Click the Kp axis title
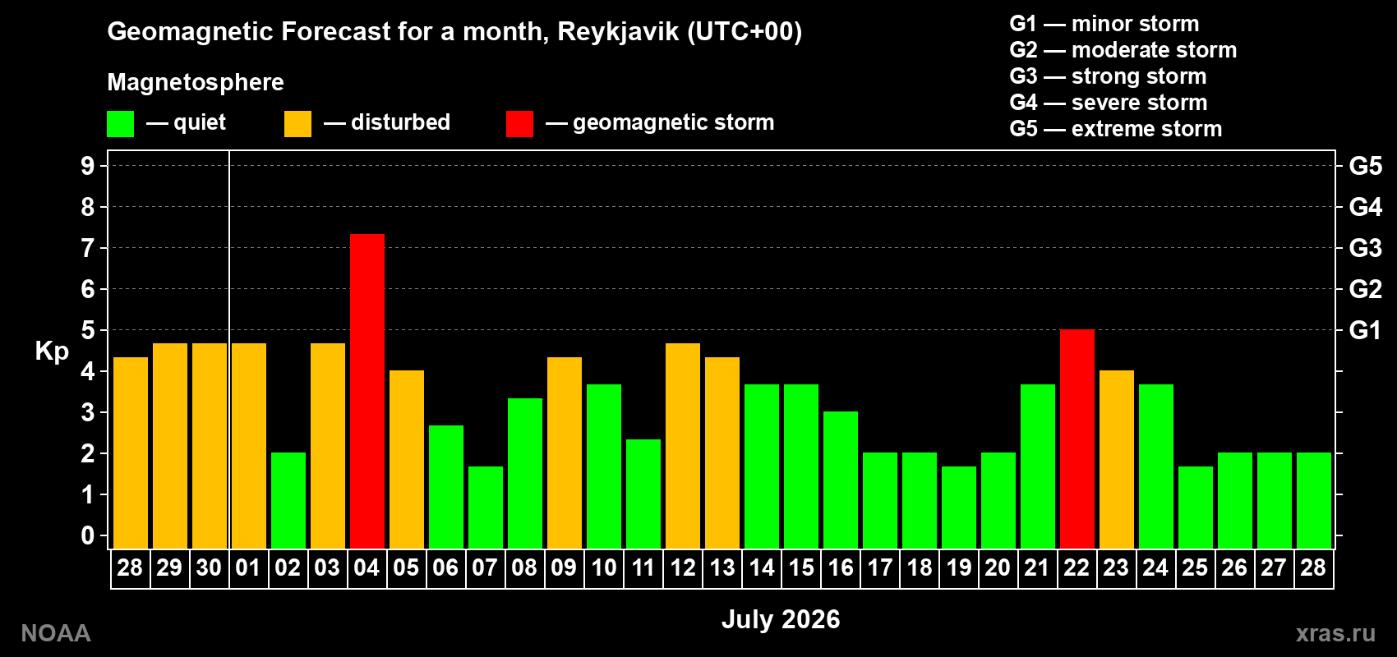This screenshot has width=1397, height=657. (x=52, y=351)
